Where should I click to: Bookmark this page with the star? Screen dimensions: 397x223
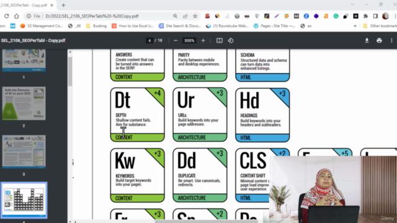coord(195,16)
